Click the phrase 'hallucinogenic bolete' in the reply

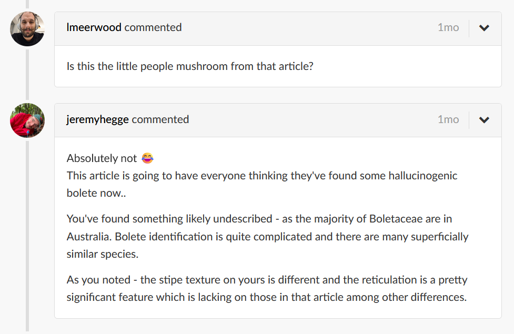pyautogui.click(x=406, y=176)
